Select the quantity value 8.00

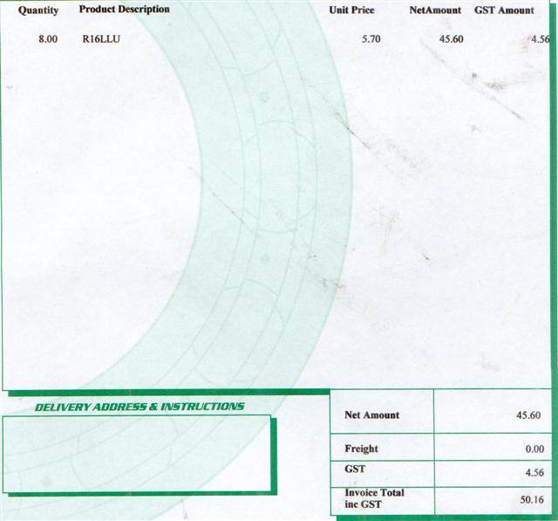pos(48,39)
